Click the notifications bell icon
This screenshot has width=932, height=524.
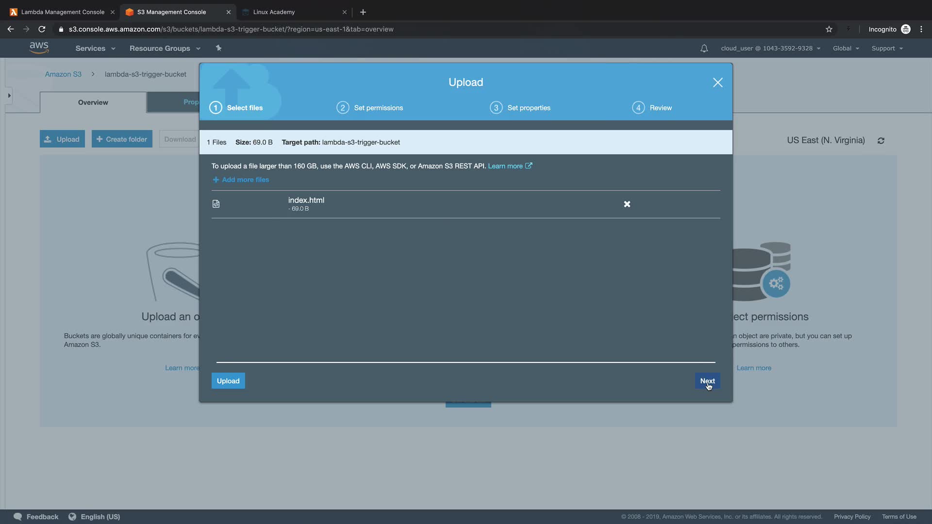click(704, 49)
